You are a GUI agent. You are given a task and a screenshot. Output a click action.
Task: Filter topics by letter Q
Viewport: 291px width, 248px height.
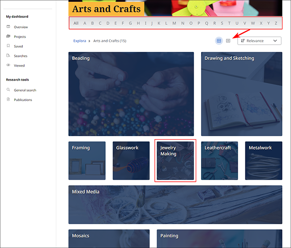click(x=206, y=23)
